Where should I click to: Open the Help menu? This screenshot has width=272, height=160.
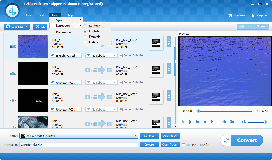[x=70, y=15]
